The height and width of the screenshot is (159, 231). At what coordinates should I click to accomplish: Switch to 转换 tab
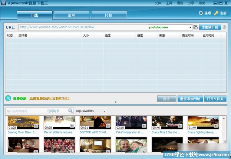click(x=109, y=15)
